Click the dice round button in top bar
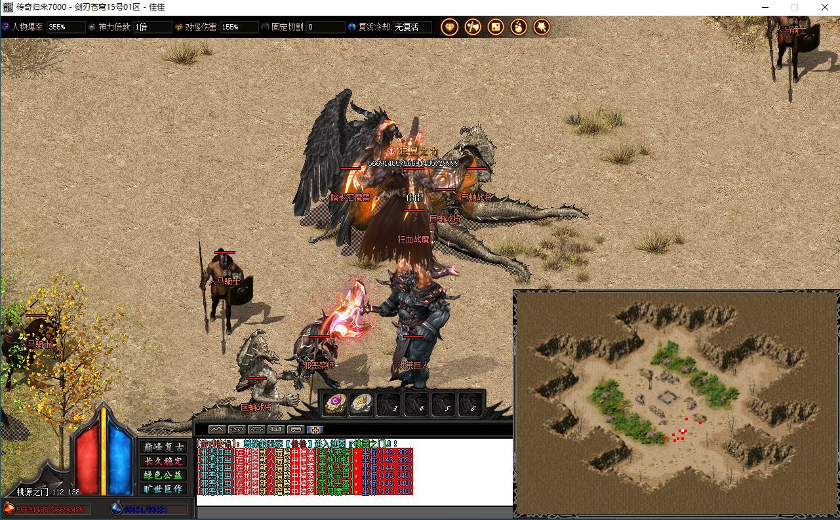Image resolution: width=840 pixels, height=520 pixels. (x=496, y=27)
